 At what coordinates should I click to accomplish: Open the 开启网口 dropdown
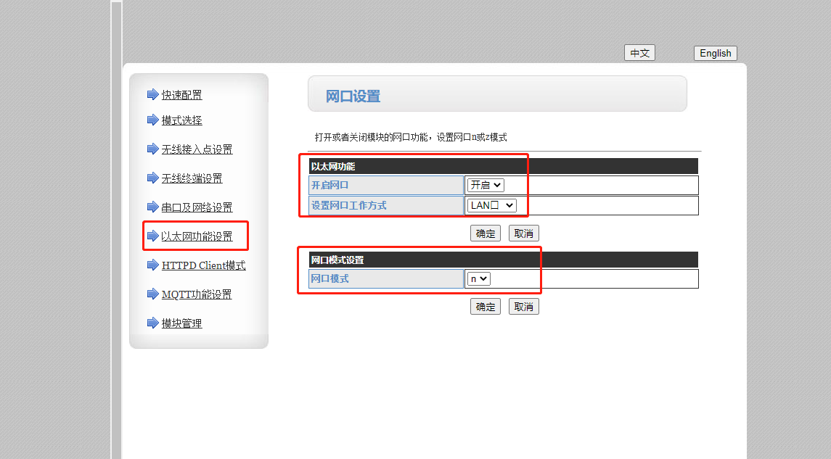coord(486,186)
